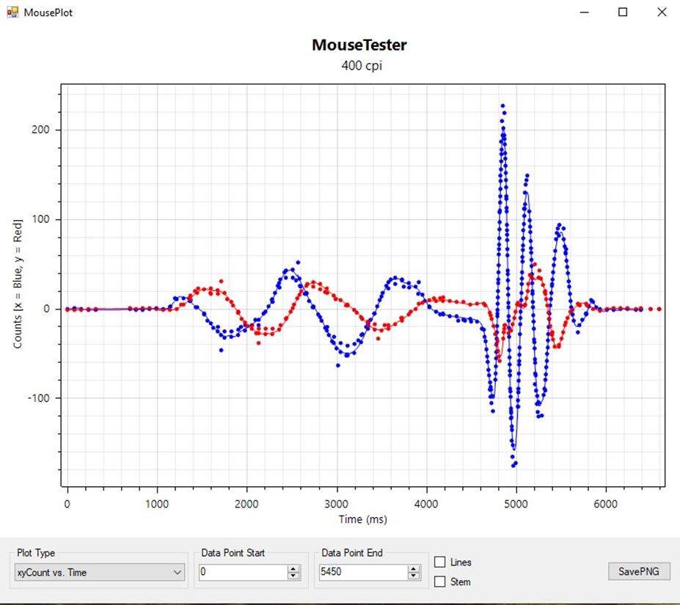Minimize the MousePlot window
The image size is (680, 605).
[x=583, y=12]
